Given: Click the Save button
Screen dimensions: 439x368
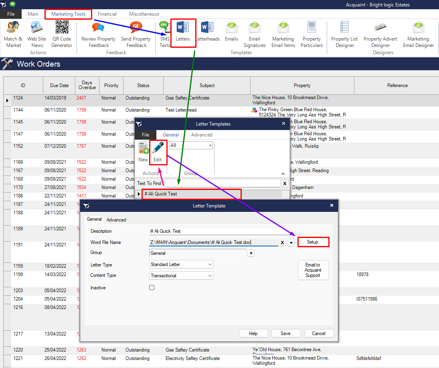Looking at the screenshot, I should [286, 333].
